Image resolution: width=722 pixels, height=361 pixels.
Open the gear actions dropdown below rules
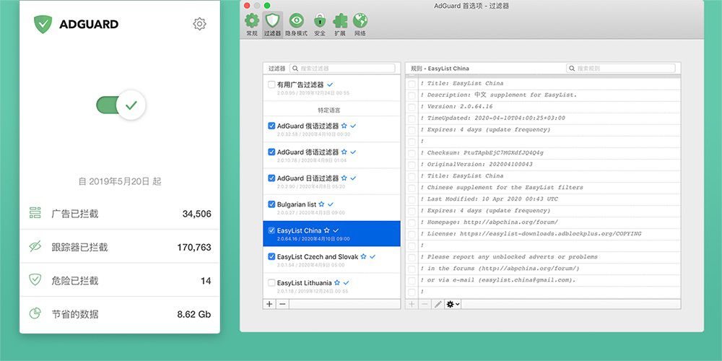click(x=453, y=304)
